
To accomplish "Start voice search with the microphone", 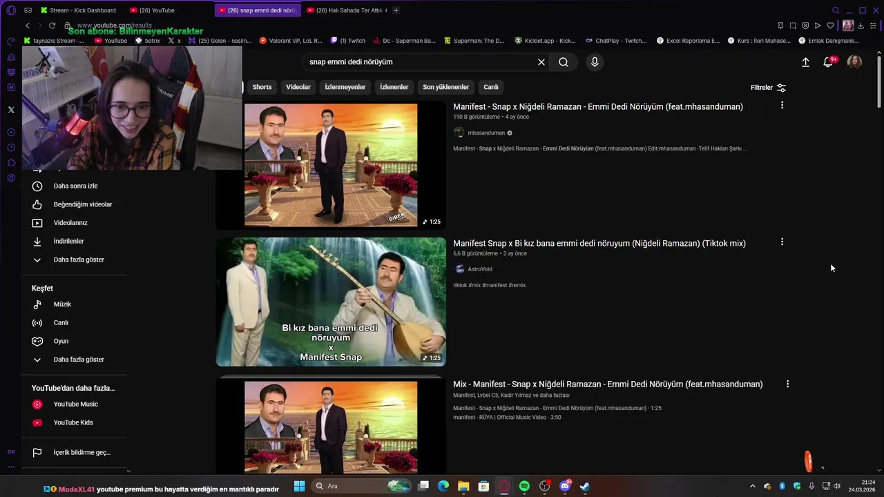I will 595,62.
